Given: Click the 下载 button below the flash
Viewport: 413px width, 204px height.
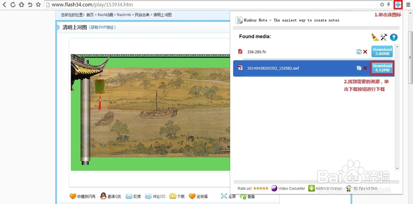Looking at the screenshot, I should point(177,197).
